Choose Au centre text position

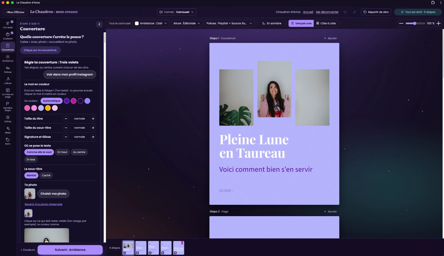tap(79, 152)
